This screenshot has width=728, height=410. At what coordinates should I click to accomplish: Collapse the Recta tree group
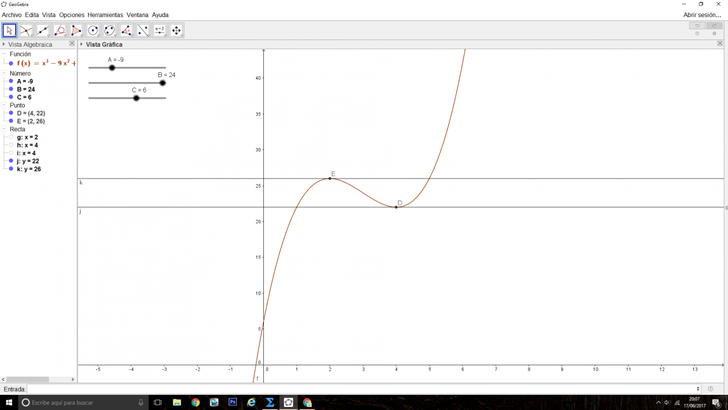4,129
